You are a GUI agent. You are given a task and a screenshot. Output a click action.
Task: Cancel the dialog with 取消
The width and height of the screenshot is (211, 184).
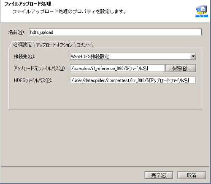pos(192,175)
